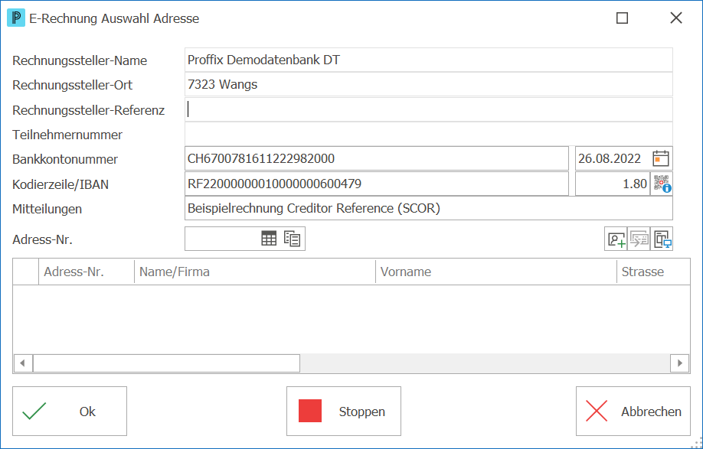Focus the Rechnungssteller-Name field
Viewport: 703px width, 449px height.
point(429,60)
